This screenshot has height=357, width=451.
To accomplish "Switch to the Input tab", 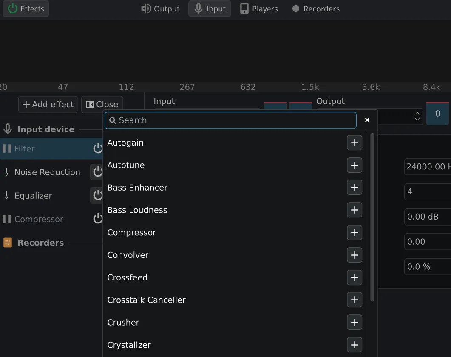I will point(210,9).
